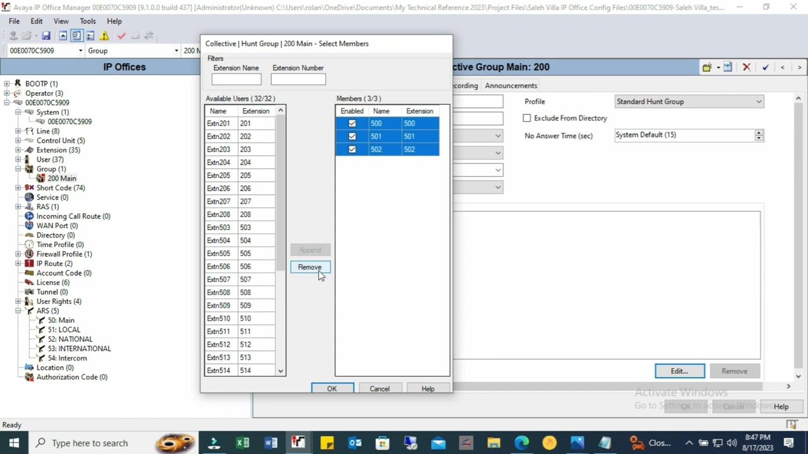This screenshot has height=454, width=808.
Task: Go to next record arrow
Action: click(799, 67)
